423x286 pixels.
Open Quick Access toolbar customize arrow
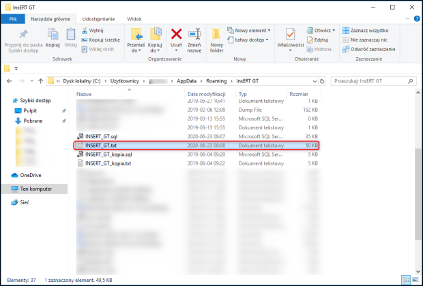(x=16, y=69)
